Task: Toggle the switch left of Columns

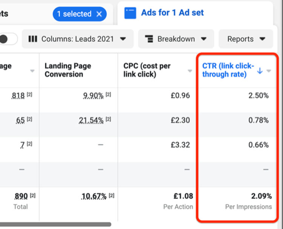Action: pos(8,39)
